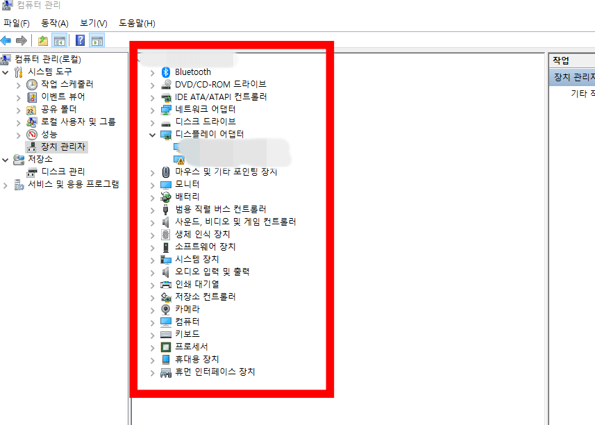Click the display adapter warning icon
The image size is (595, 425).
(178, 160)
